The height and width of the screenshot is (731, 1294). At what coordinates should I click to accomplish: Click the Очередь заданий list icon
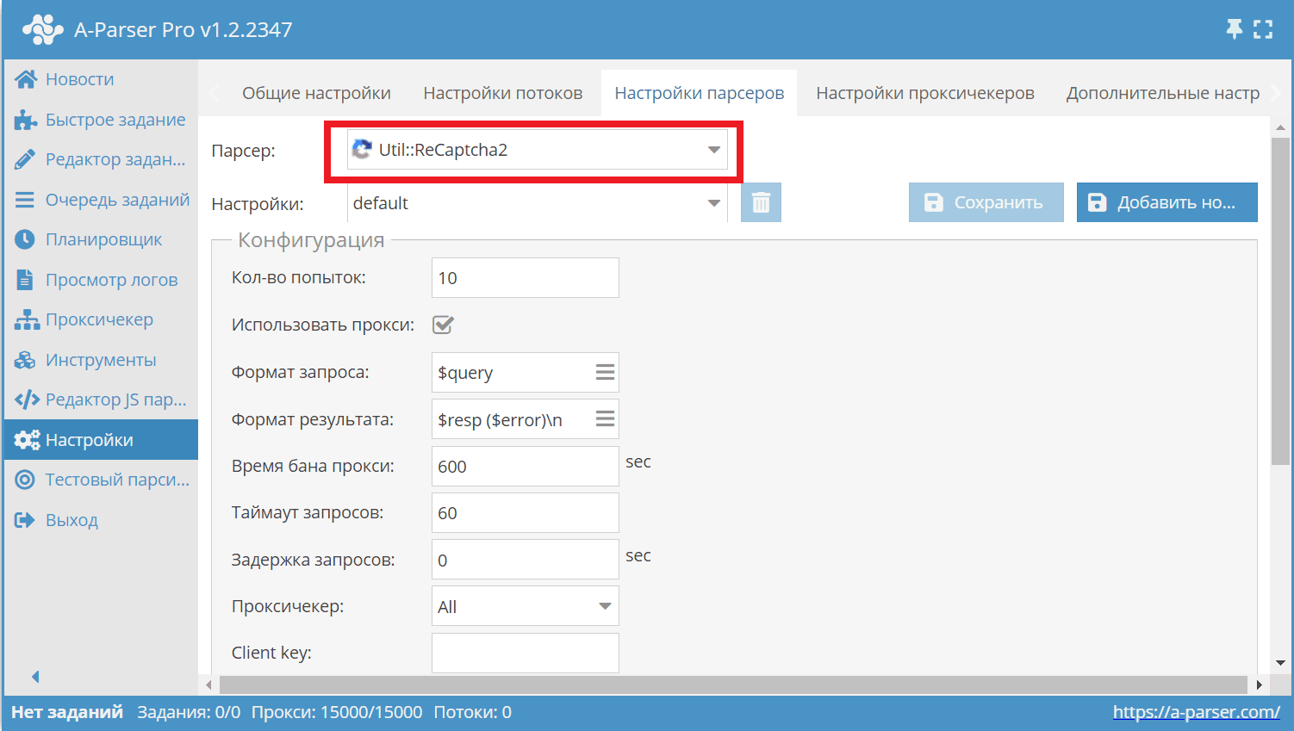coord(25,200)
